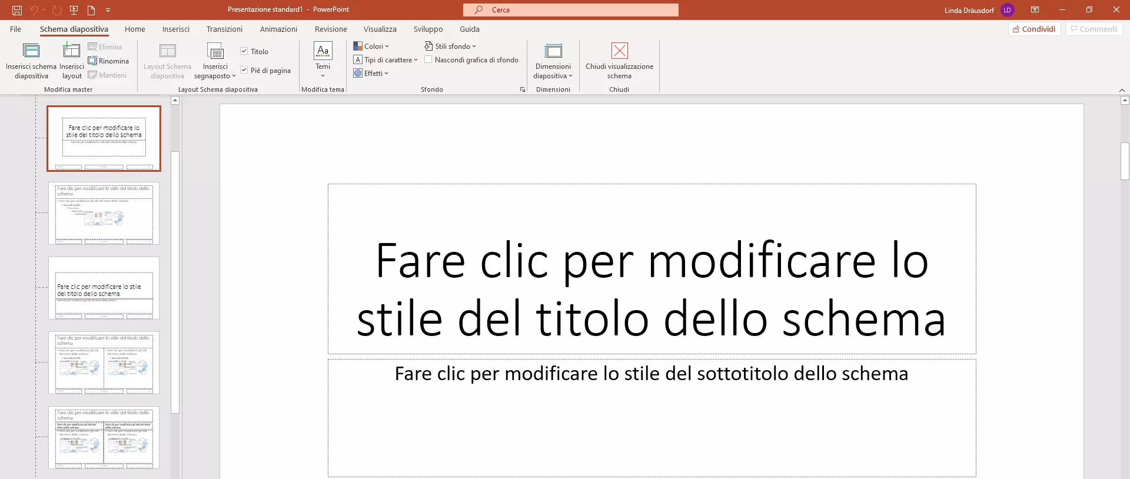
Task: Click the Mantieni button
Action: (x=107, y=75)
